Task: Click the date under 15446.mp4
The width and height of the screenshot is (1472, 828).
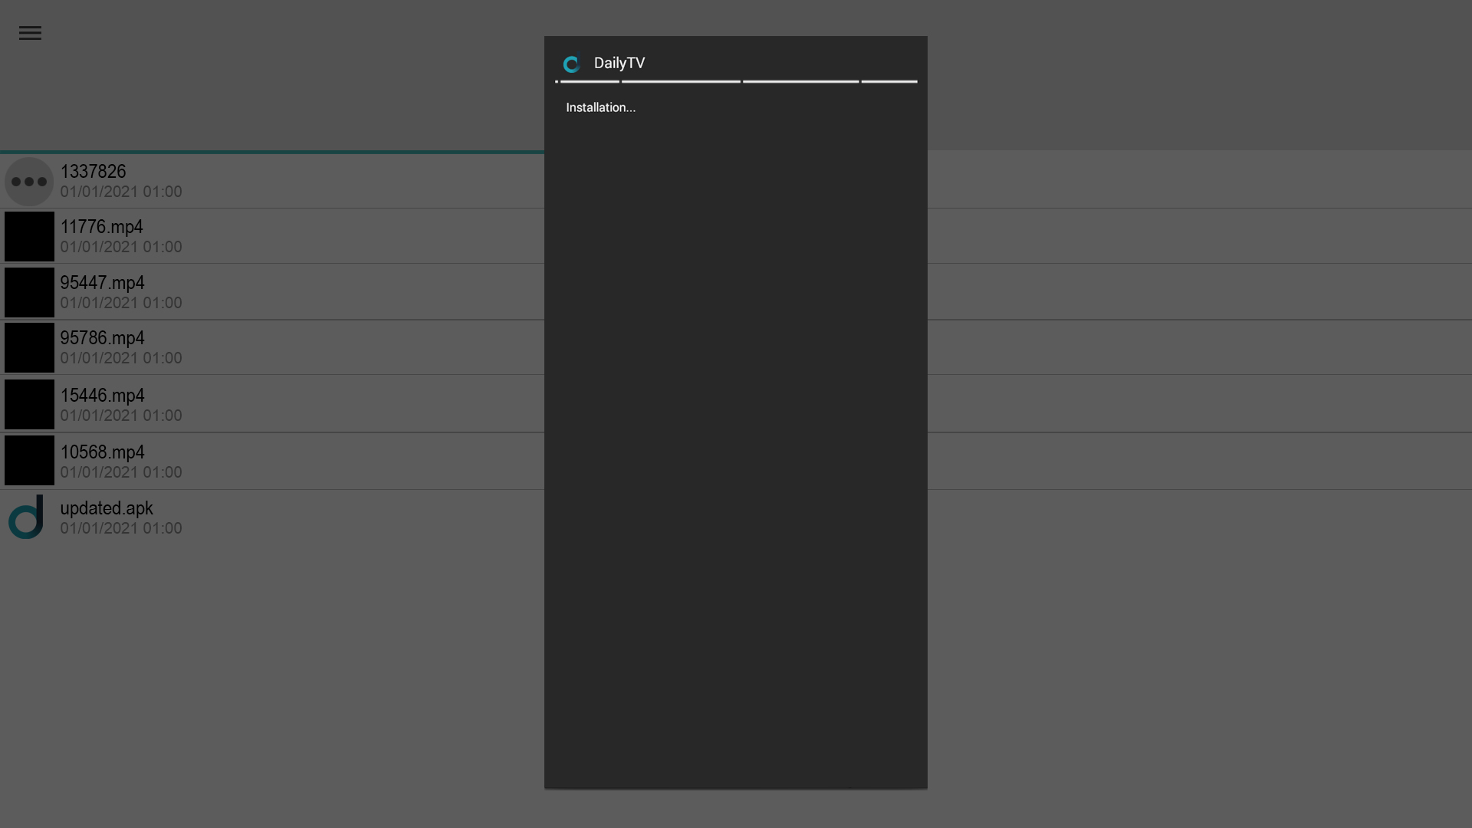Action: click(121, 416)
